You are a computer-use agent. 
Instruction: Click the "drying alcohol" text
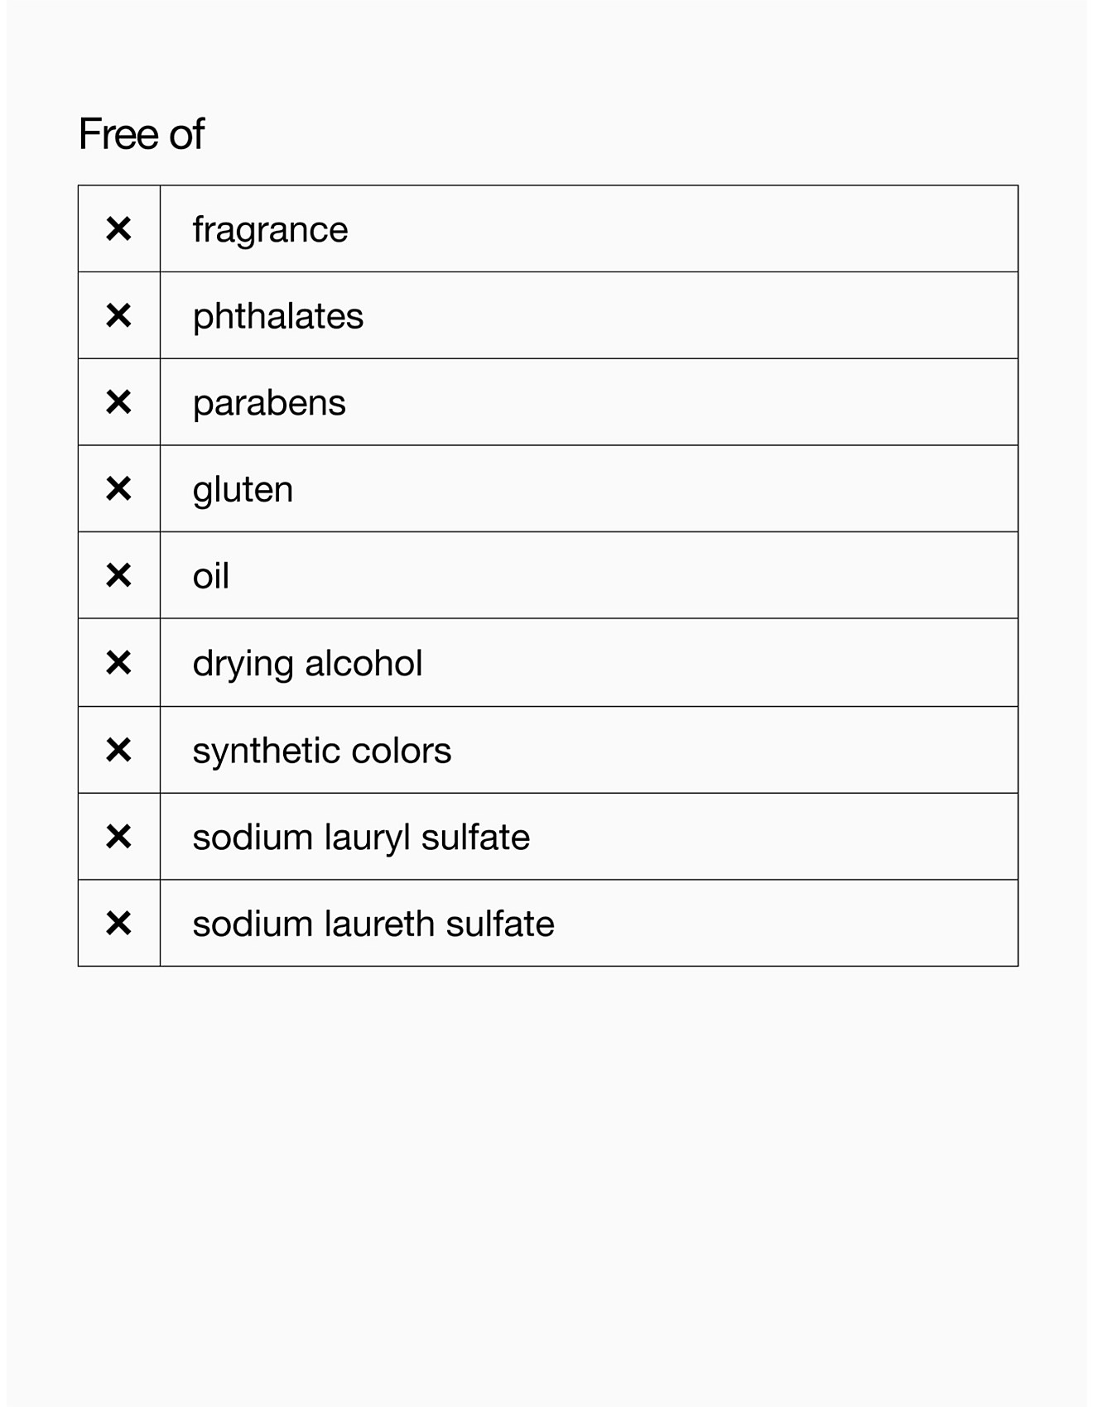click(x=307, y=664)
